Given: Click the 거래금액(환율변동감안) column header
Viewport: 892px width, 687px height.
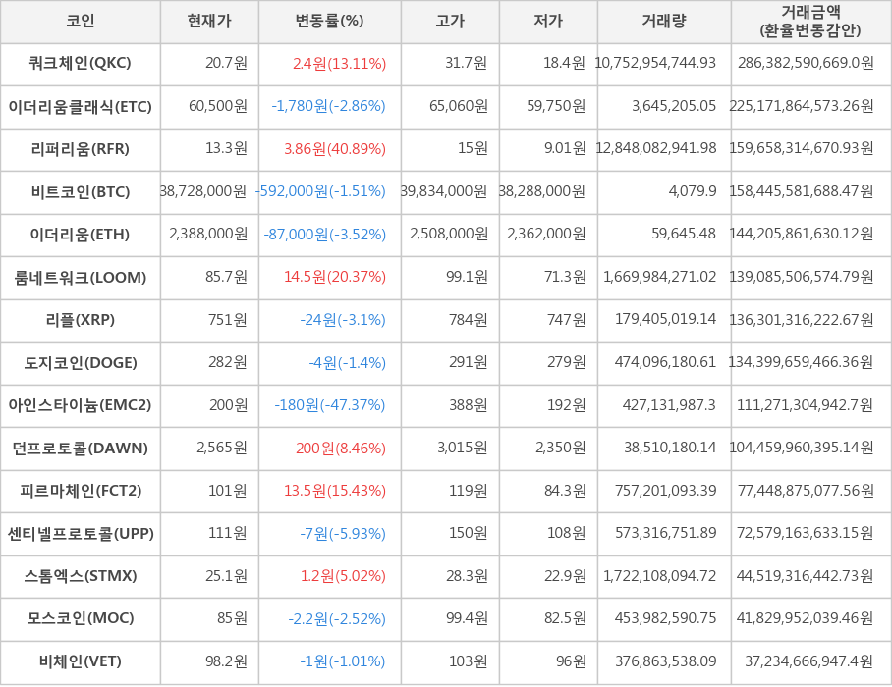Looking at the screenshot, I should click(810, 22).
